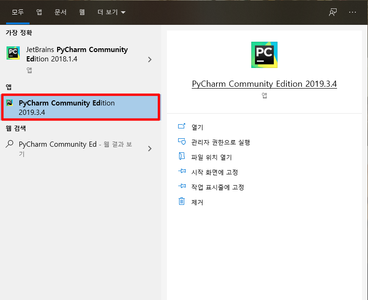Viewport: 368px width, 300px height.
Task: Click the pin icon beside 시작 화면에 고정
Action: (x=181, y=171)
